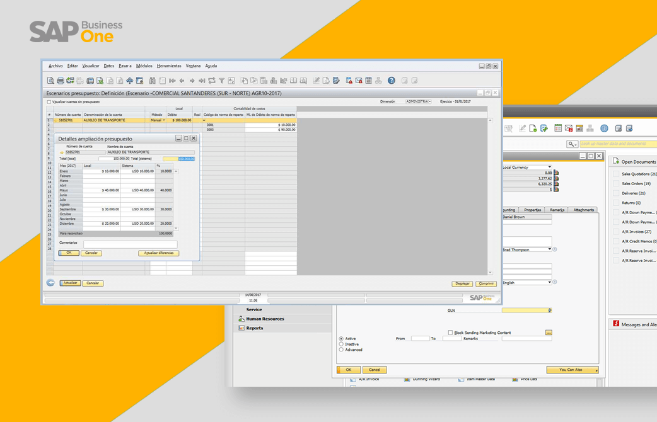657x422 pixels.
Task: Click into the Comentarios input field
Action: coord(130,244)
